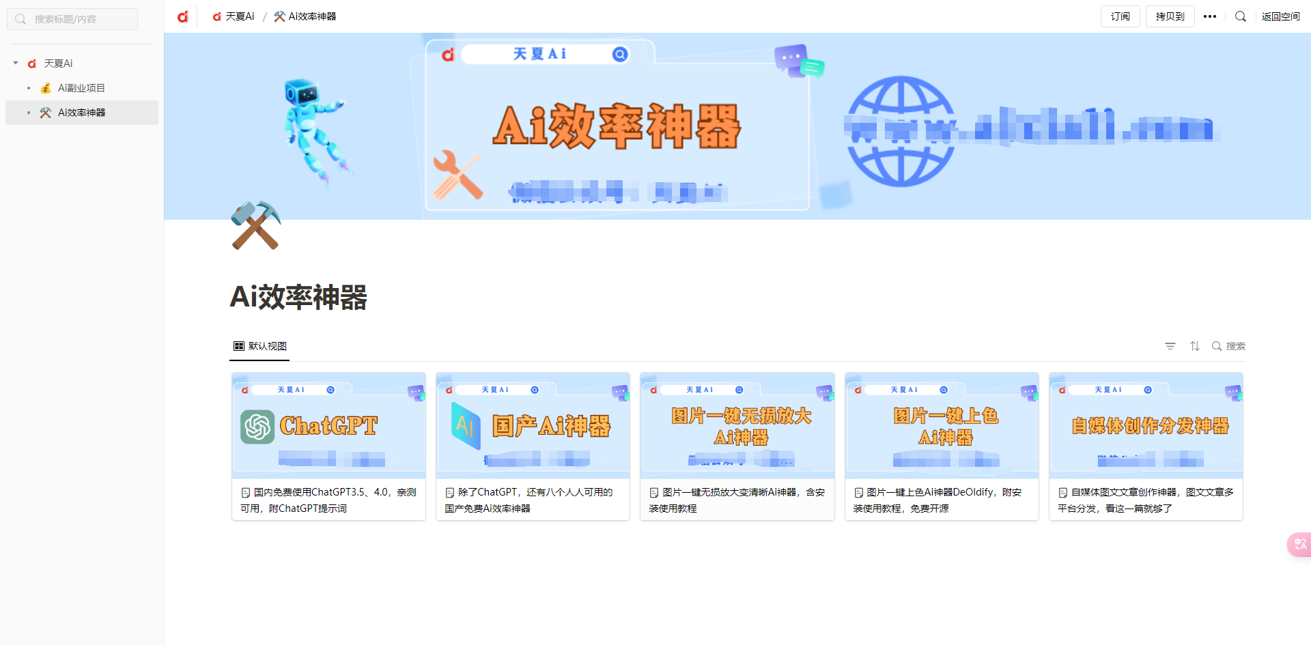Click 搜索 in the view toolbar
1311x645 pixels.
[x=1228, y=346]
